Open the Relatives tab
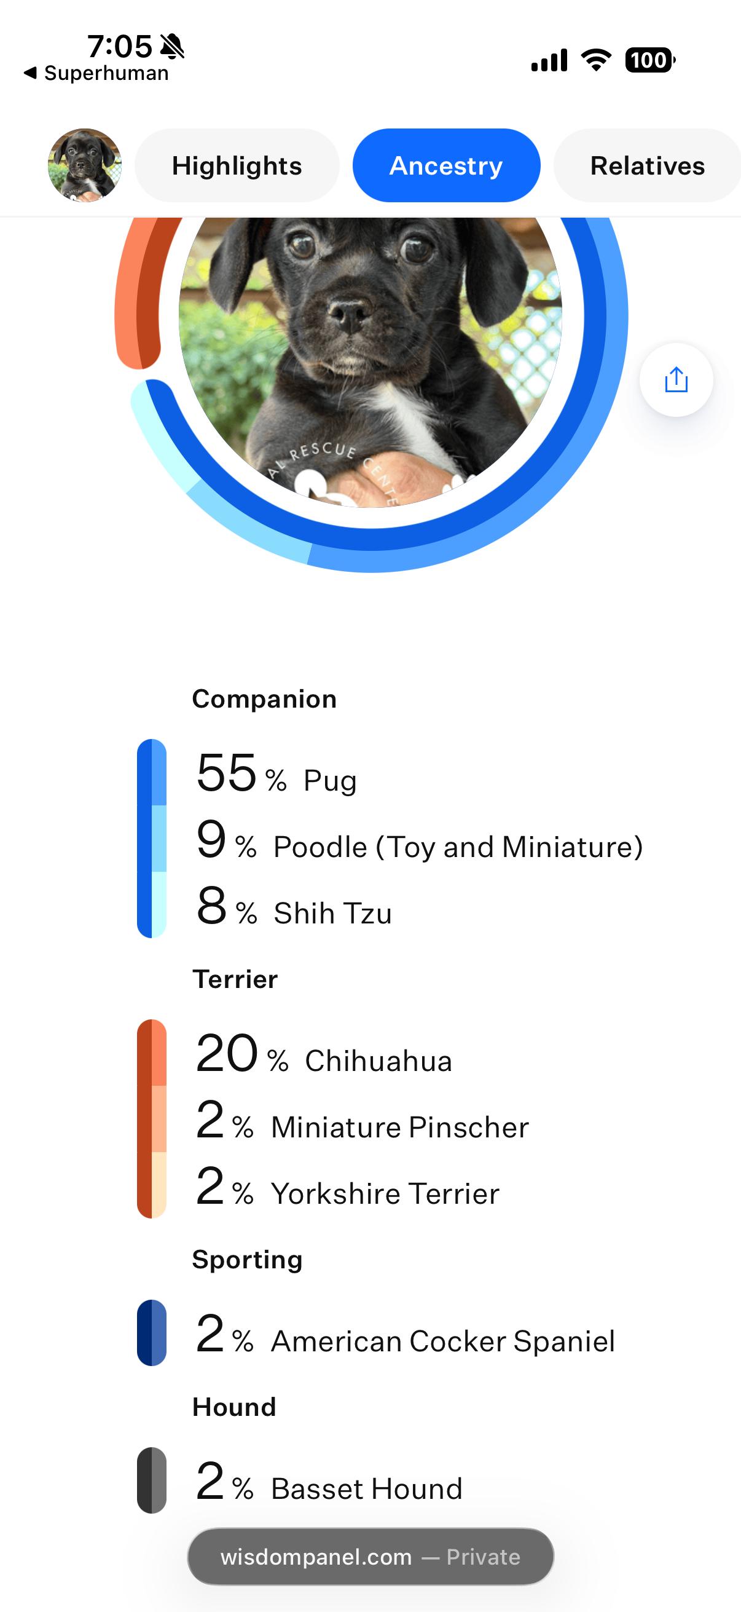 (x=647, y=166)
